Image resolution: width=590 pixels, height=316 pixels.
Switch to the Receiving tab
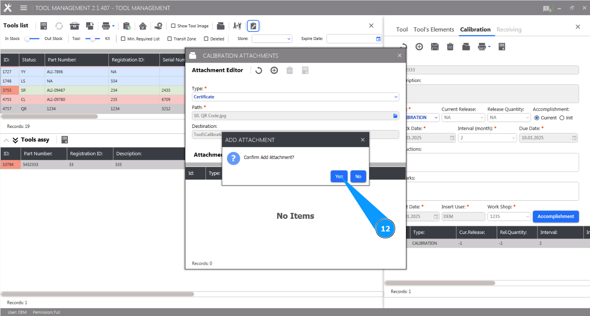click(x=509, y=29)
